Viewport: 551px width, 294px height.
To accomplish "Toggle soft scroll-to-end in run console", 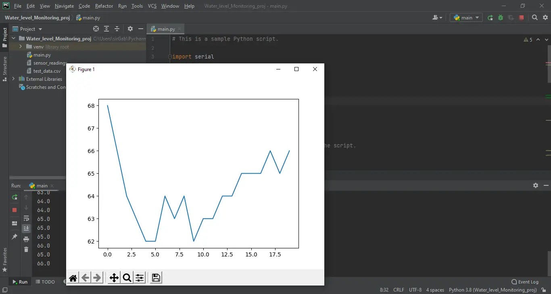I will point(26,228).
